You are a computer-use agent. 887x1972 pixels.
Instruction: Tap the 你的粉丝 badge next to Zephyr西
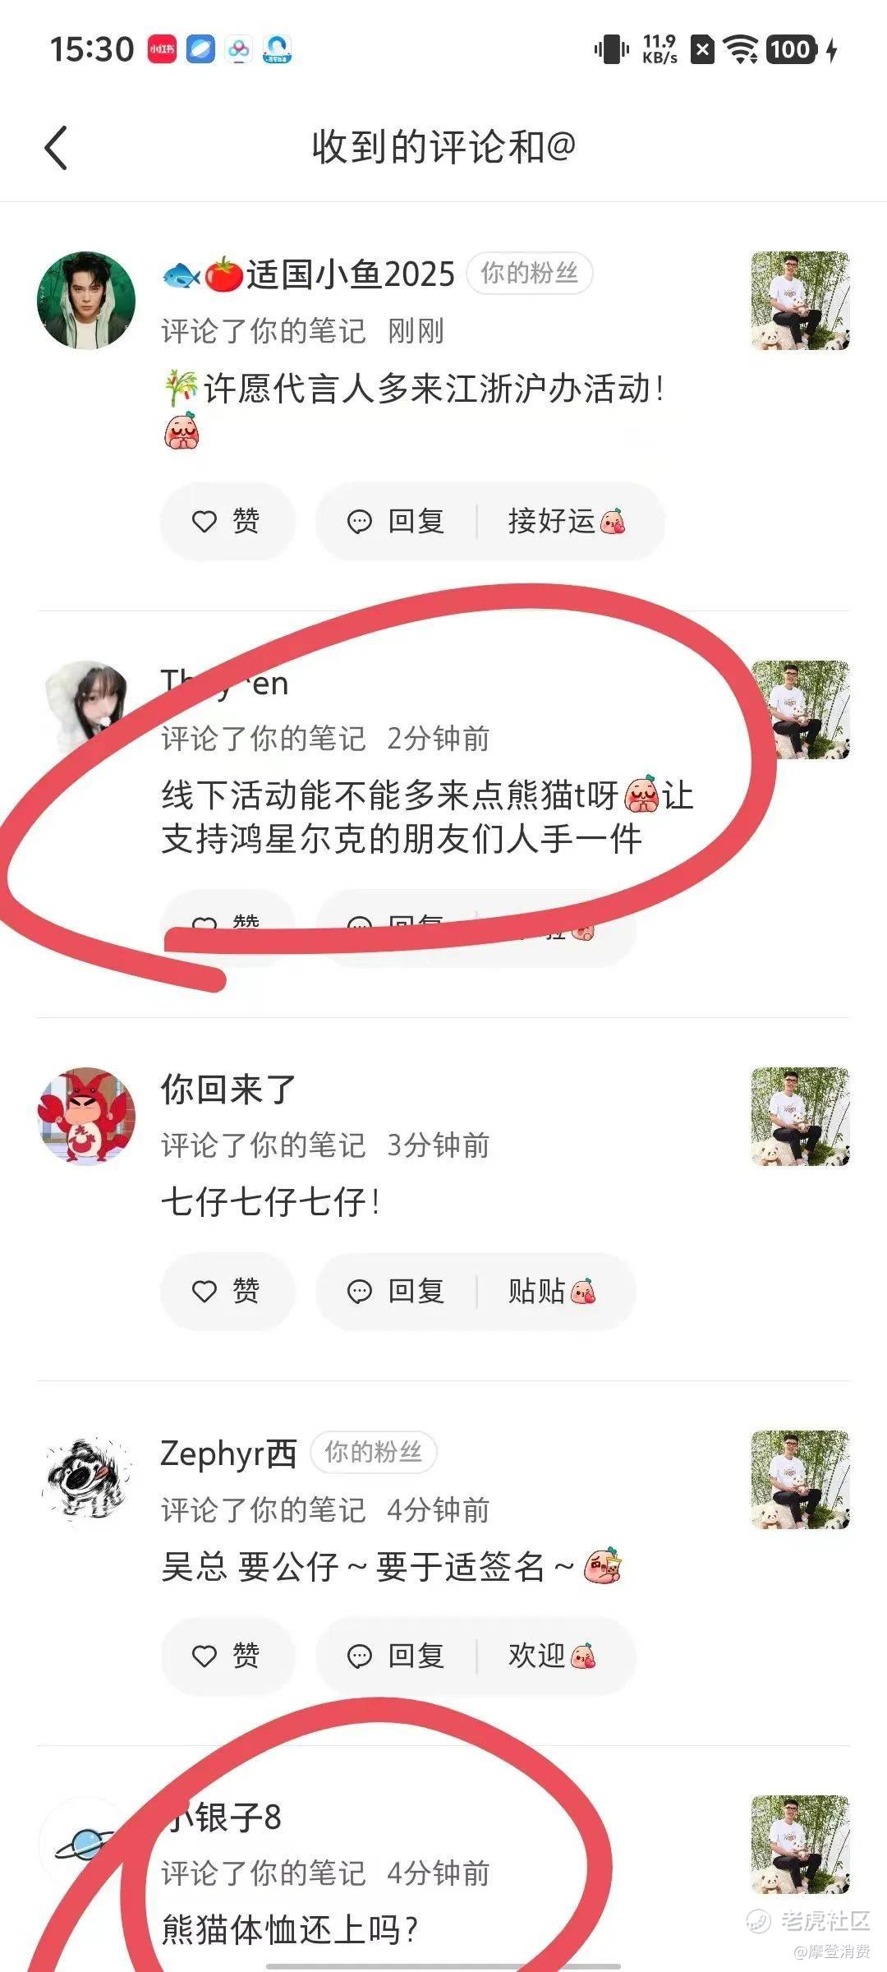point(374,1452)
